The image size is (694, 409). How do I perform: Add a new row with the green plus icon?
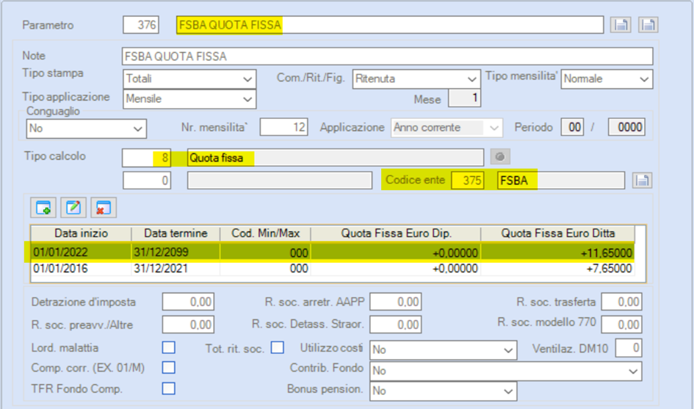(x=43, y=207)
